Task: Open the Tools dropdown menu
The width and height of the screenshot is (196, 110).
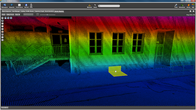Action: click(x=176, y=5)
